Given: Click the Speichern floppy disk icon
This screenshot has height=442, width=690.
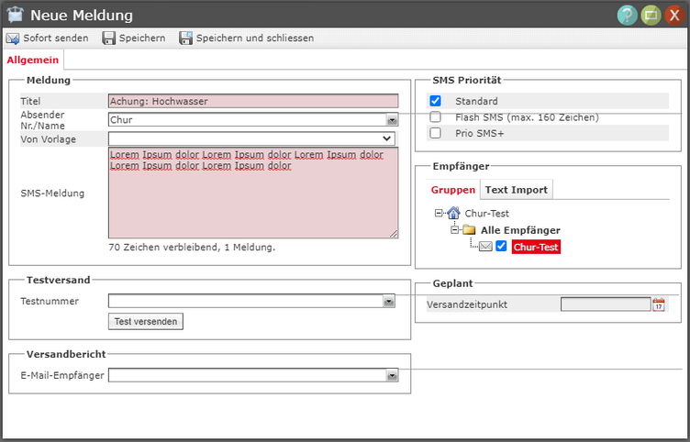Looking at the screenshot, I should point(109,39).
